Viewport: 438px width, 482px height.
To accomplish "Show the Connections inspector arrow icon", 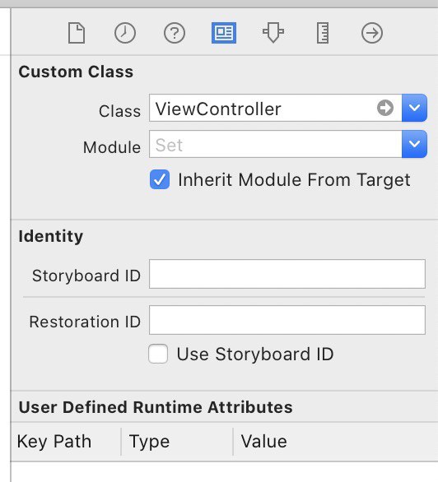I will coord(372,33).
